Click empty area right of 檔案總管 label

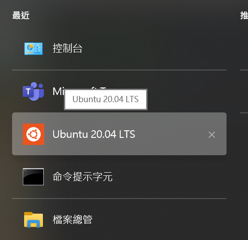[158, 219]
